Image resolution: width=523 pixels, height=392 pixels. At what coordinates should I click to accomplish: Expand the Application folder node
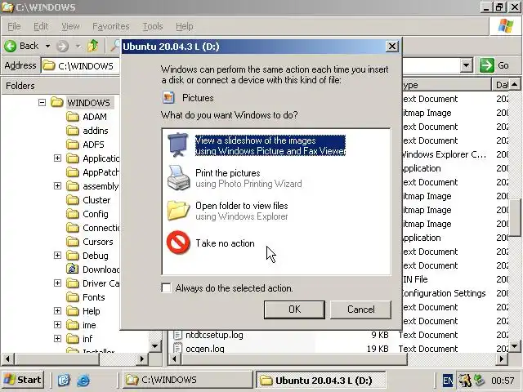57,158
